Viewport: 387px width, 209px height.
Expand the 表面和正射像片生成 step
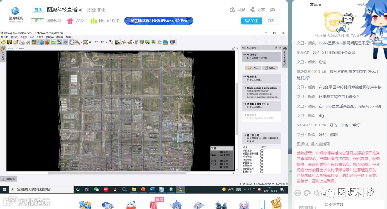tap(261, 106)
